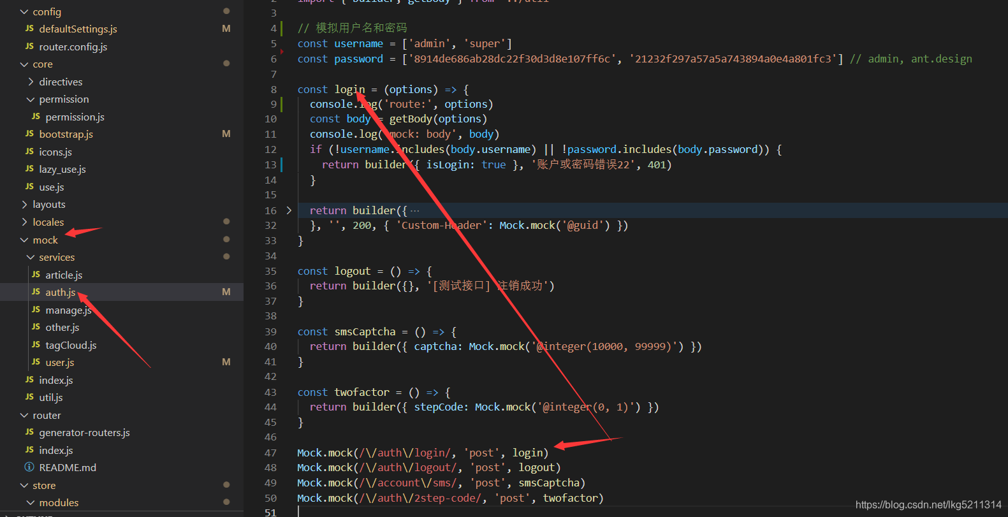Screen dimensions: 1008x517
Task: Open generator-routers.js file
Action: click(x=84, y=432)
